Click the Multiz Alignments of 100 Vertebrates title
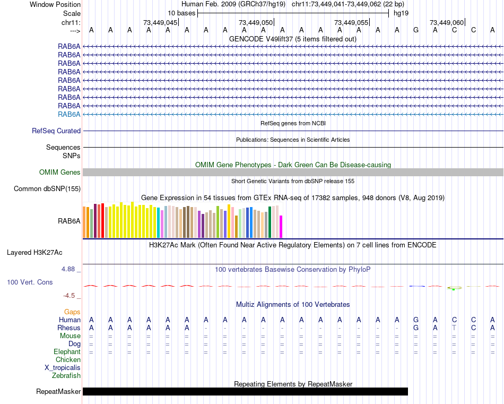Image resolution: width=504 pixels, height=404 pixels. (293, 304)
